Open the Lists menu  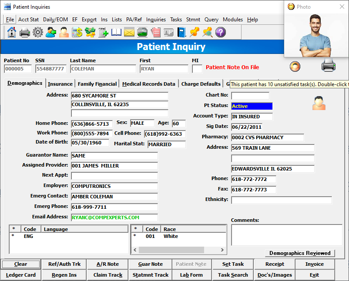point(117,20)
